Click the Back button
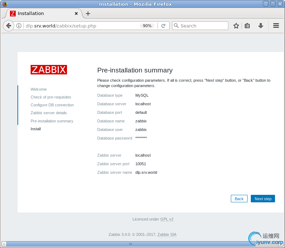 click(239, 199)
